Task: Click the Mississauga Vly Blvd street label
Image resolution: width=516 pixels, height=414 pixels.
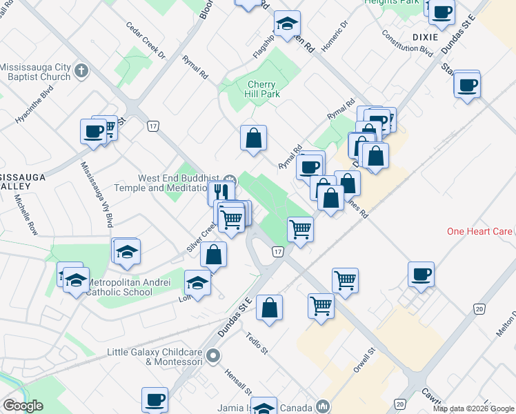Action: click(x=97, y=195)
